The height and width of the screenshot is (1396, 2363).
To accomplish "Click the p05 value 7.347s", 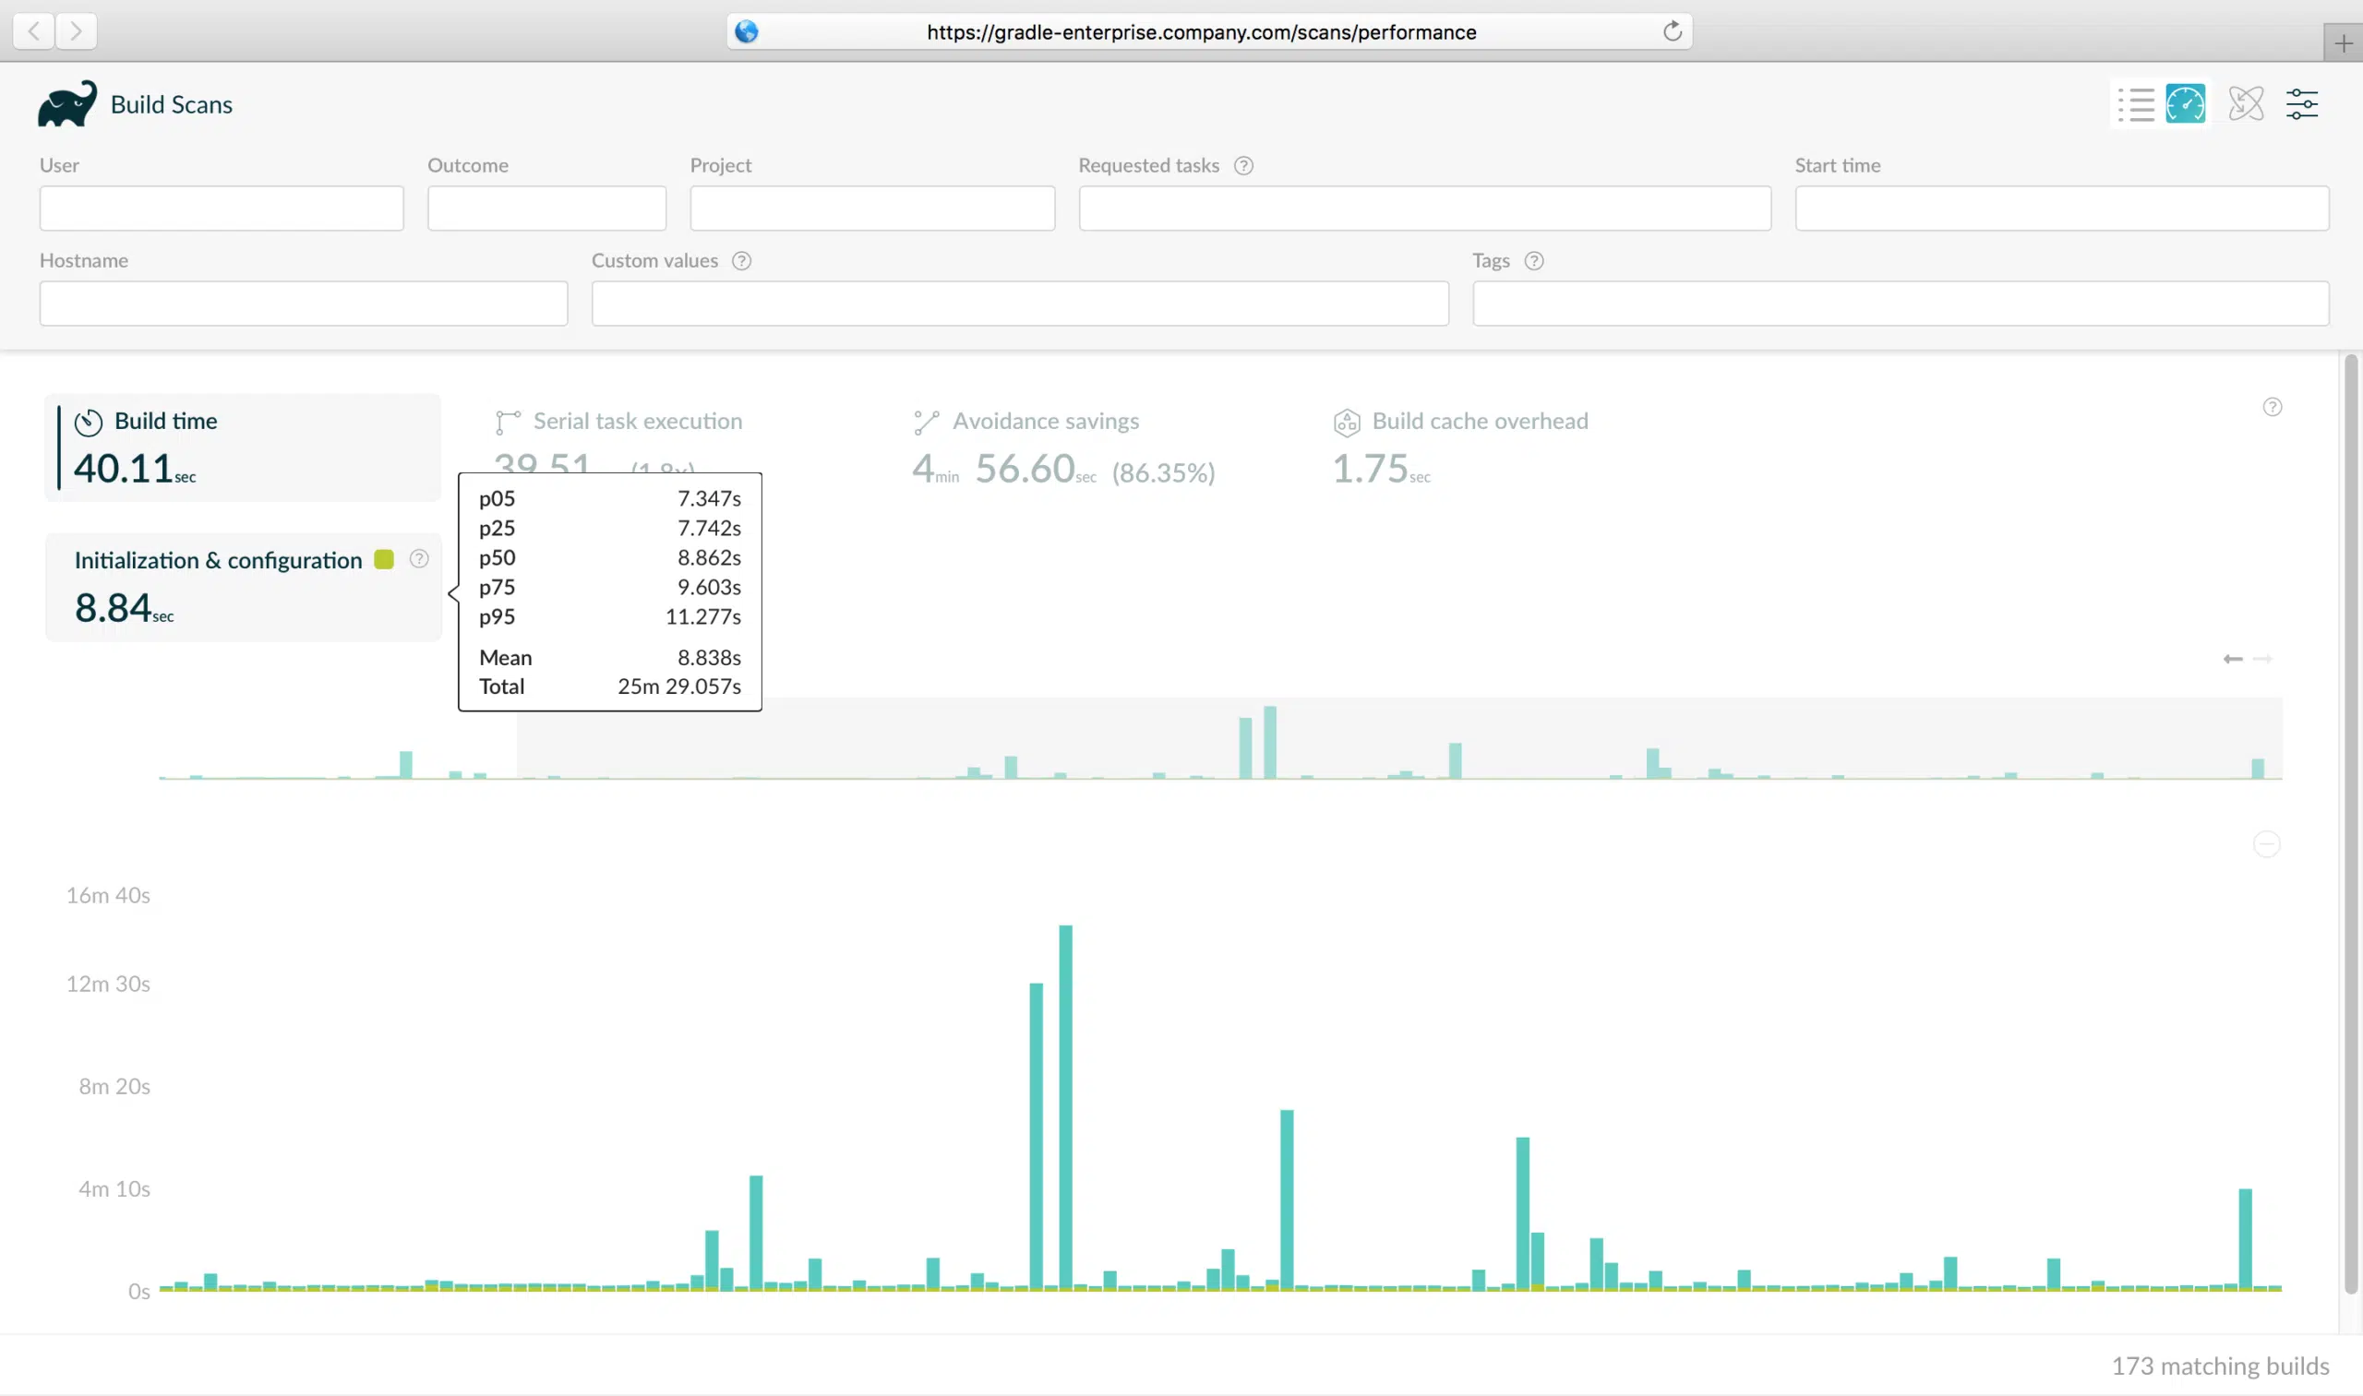I will click(x=709, y=498).
